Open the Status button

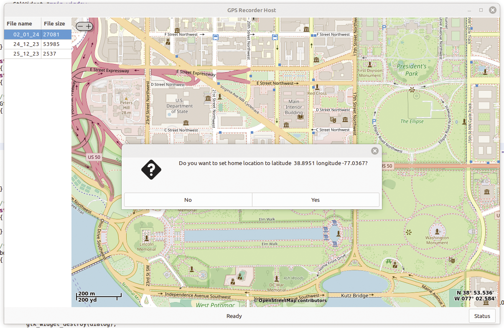[482, 316]
